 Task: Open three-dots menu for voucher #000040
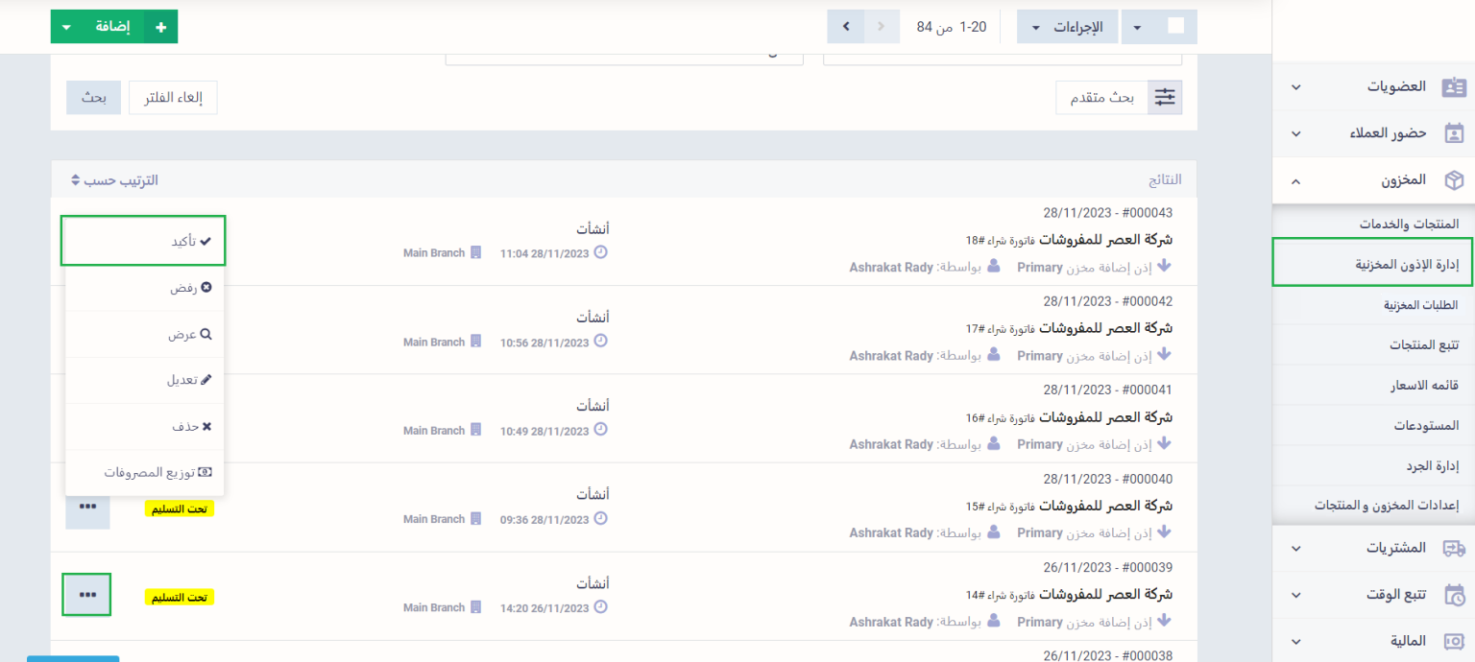point(87,507)
